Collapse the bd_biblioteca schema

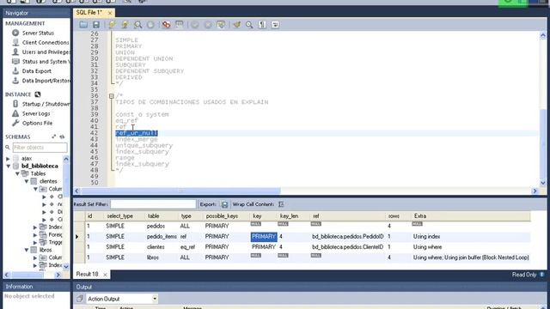coord(8,166)
